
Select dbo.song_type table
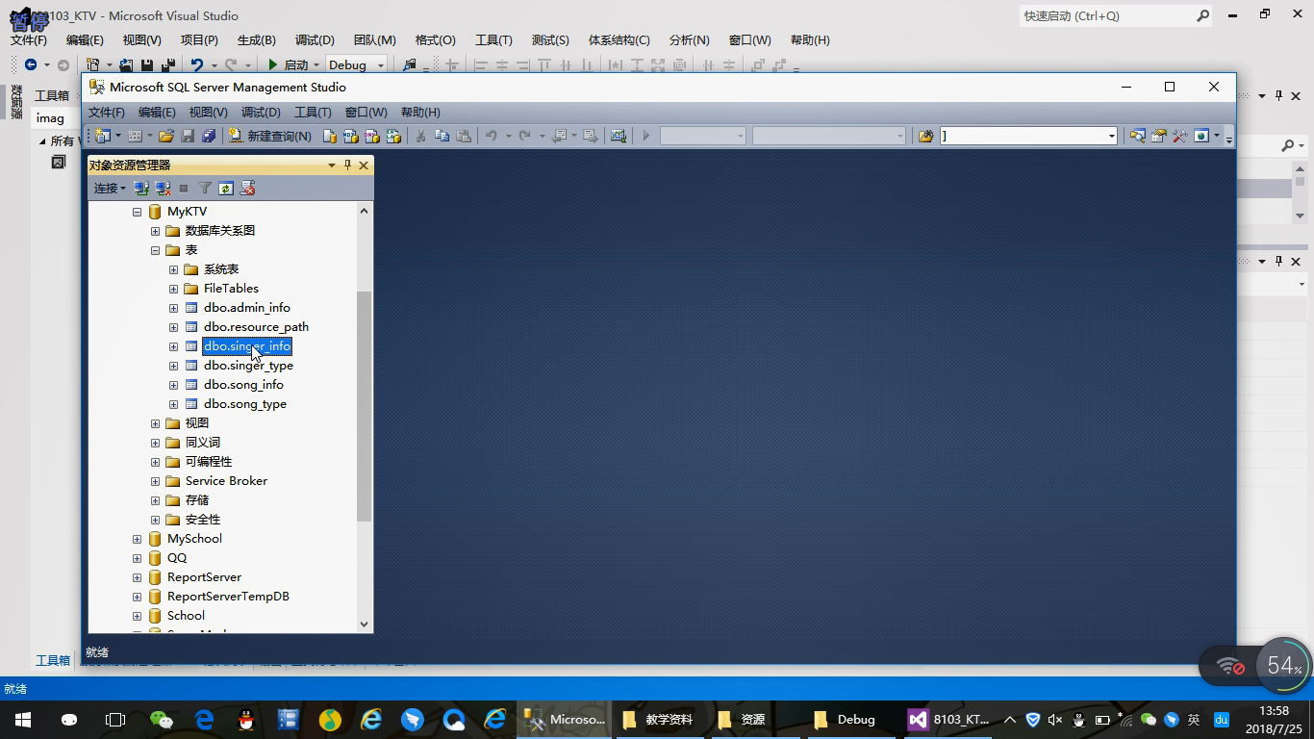tap(245, 404)
